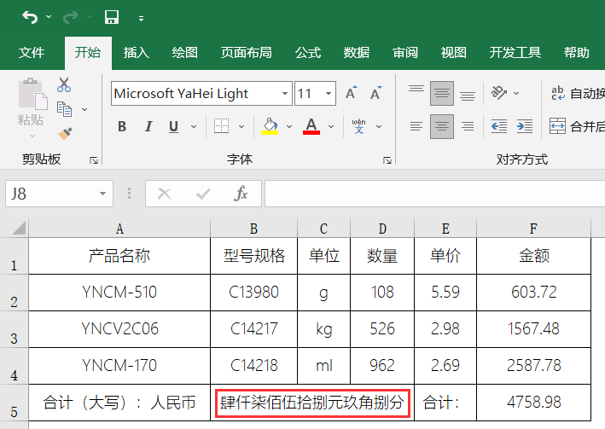Click the Cut scissors icon
The height and width of the screenshot is (429, 605).
click(x=64, y=85)
